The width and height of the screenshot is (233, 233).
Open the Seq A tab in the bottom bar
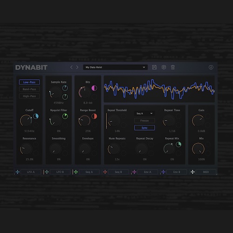[89, 172]
